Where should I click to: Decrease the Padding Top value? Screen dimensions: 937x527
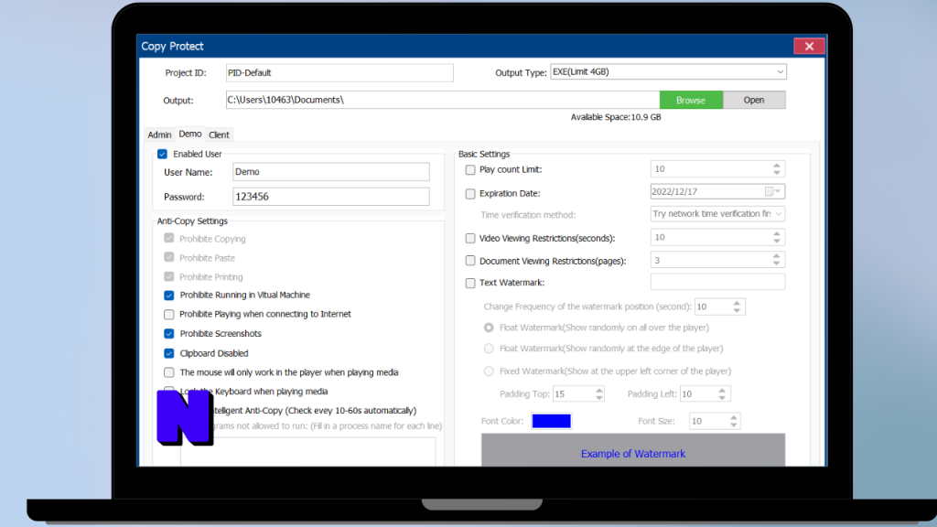tap(598, 397)
